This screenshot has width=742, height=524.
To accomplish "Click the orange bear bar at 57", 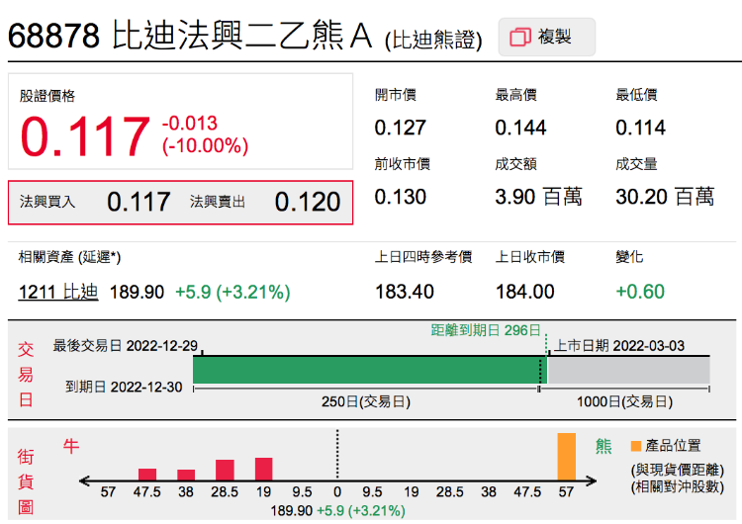I will [567, 457].
